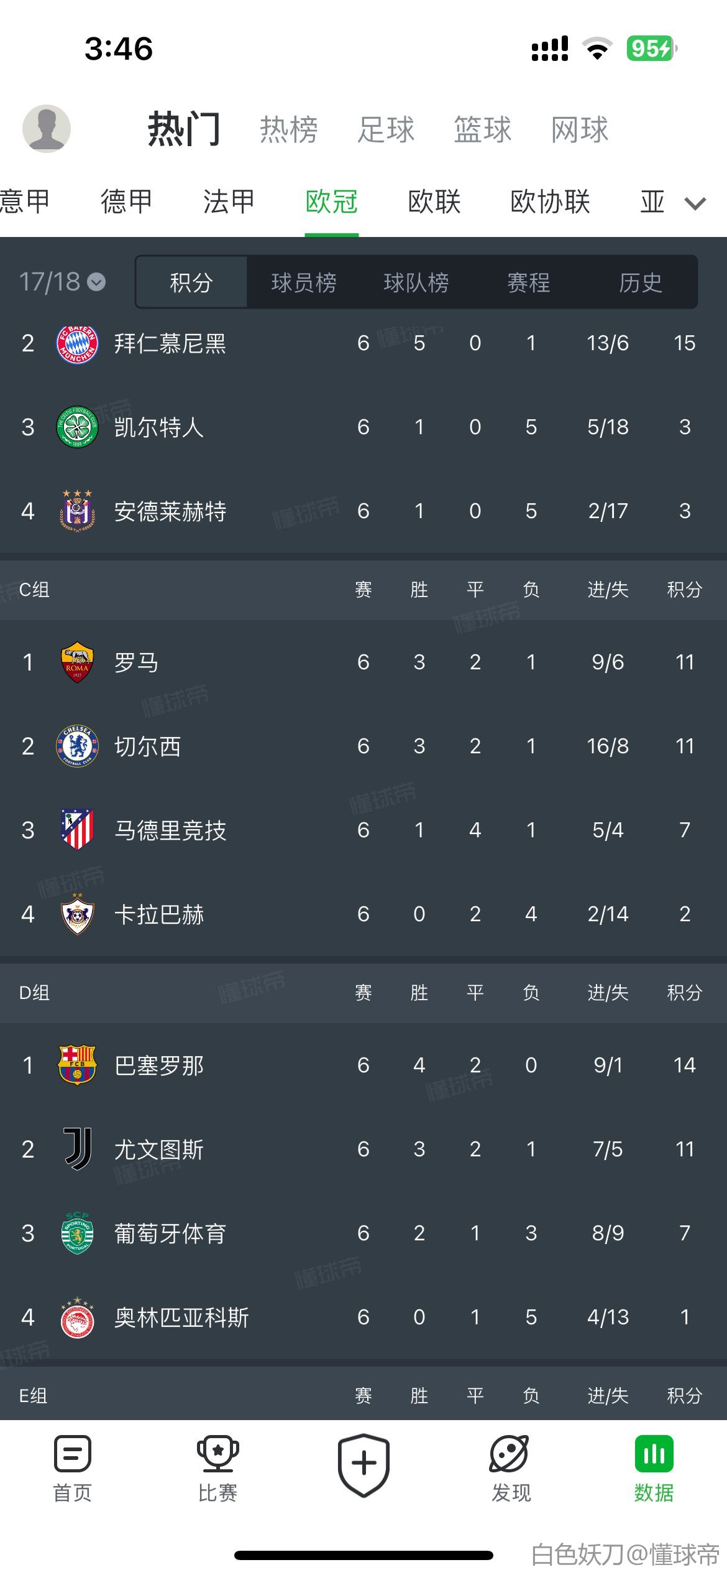The image size is (727, 1575).
Task: Open the 比赛 trophy icon
Action: coord(217,1454)
